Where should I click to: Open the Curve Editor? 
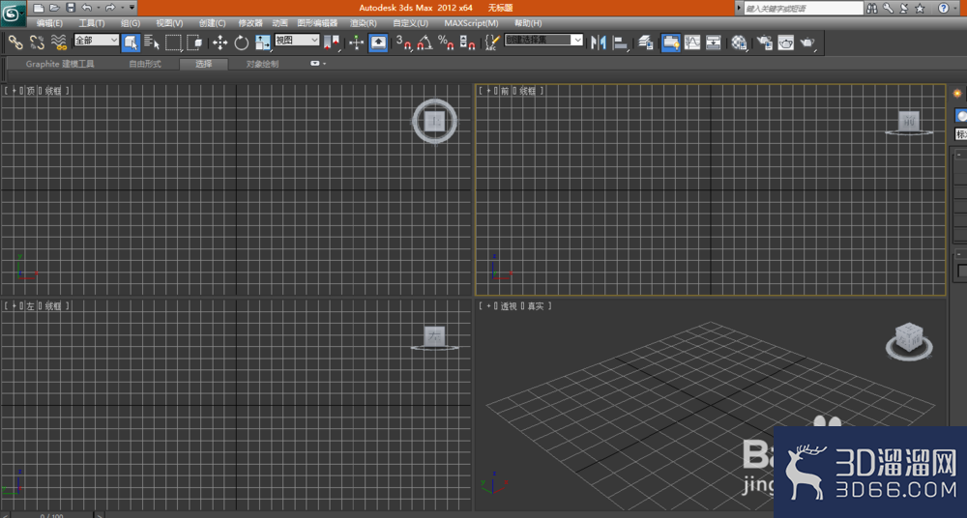coord(692,42)
